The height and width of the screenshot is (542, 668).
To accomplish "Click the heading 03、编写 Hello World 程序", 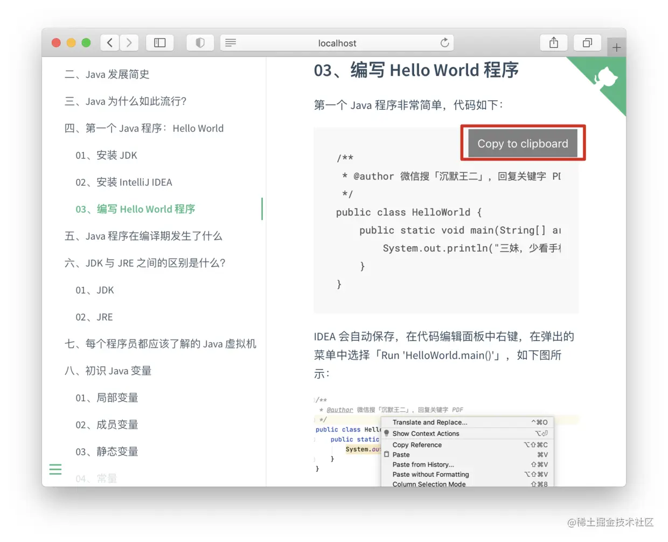I will [416, 70].
